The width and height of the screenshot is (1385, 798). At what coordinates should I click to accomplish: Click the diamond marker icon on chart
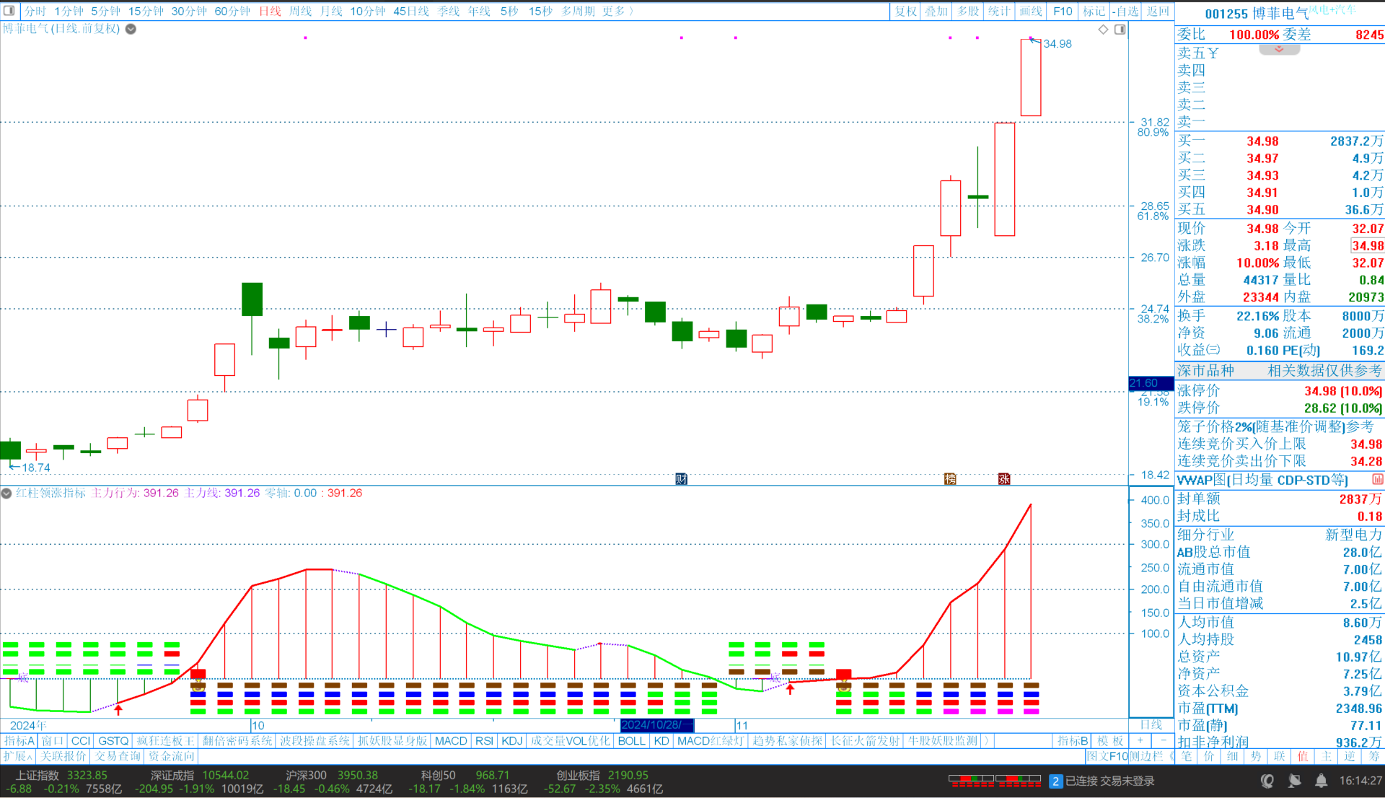(1103, 30)
